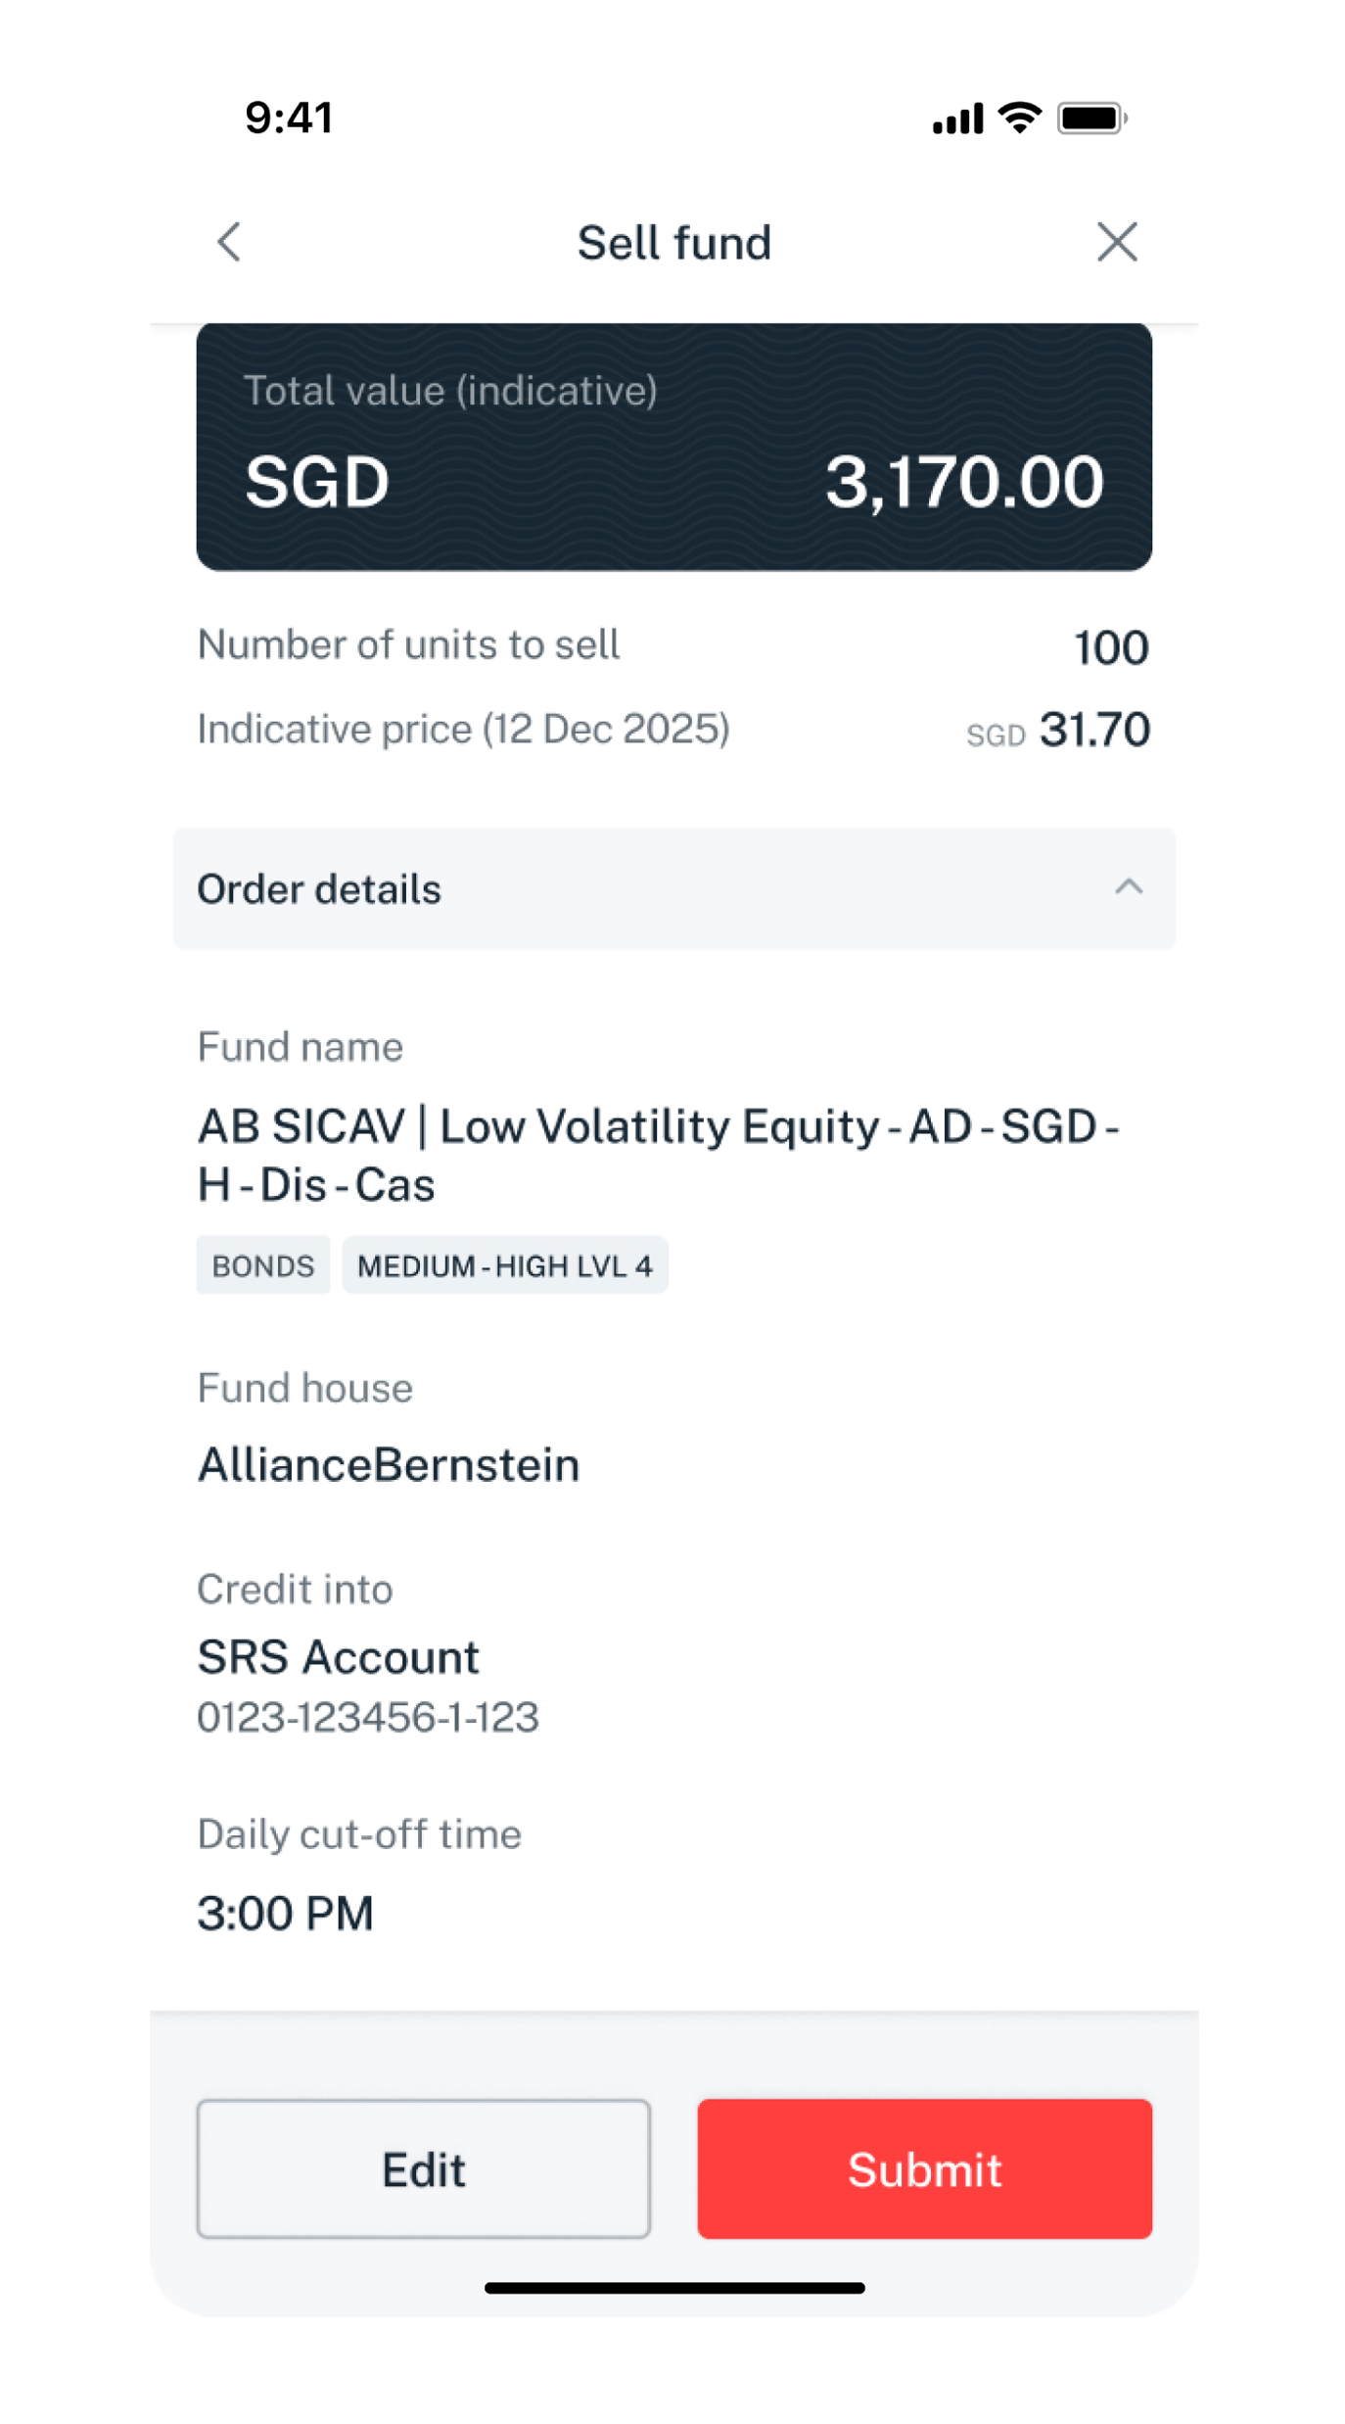Tap the cellular signal icon

pos(957,119)
